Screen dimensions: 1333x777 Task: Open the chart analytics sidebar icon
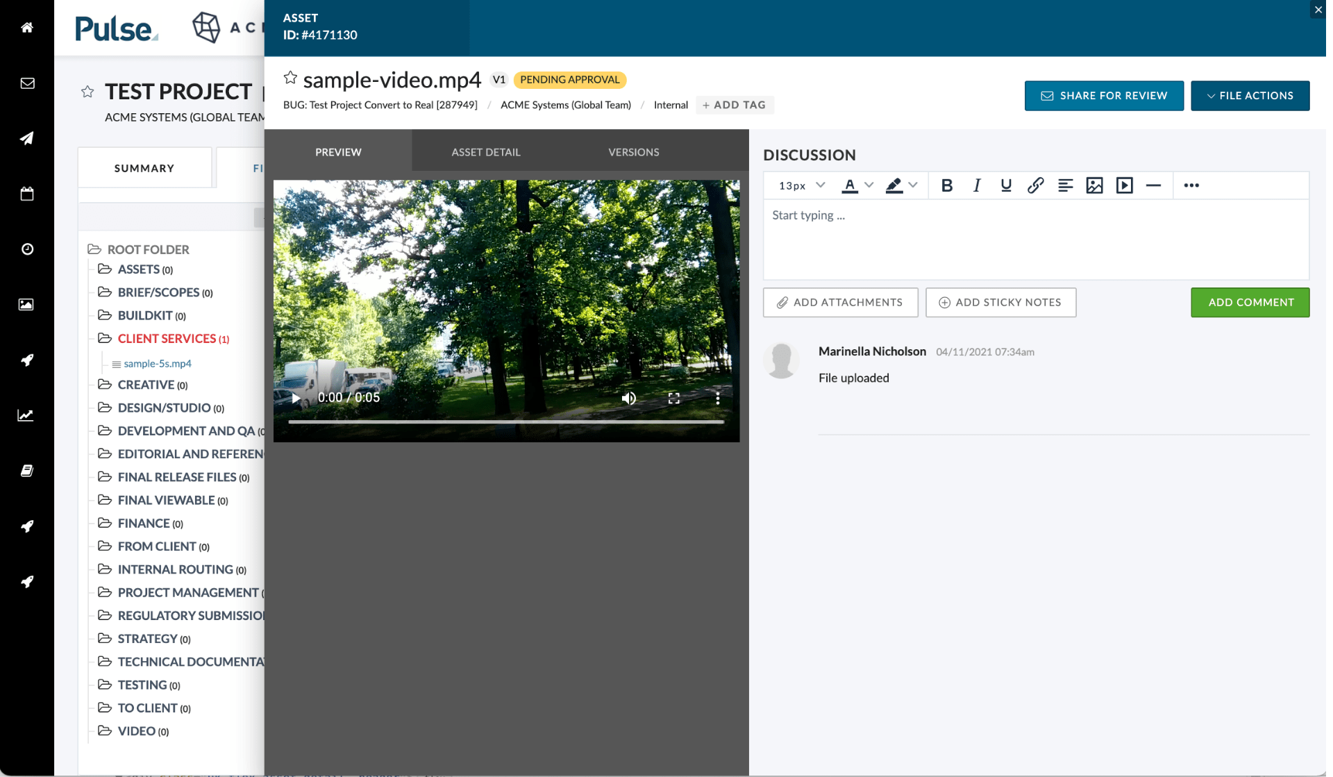point(26,415)
